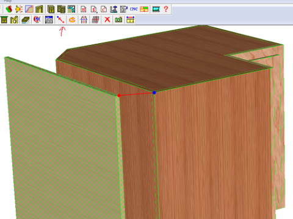The image size is (293, 219).
Task: Click the red question mark help icon
Action: tap(166, 9)
